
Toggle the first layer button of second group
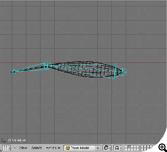pos(142,147)
